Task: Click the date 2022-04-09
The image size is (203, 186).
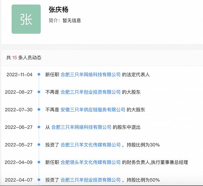Action: pos(19,162)
